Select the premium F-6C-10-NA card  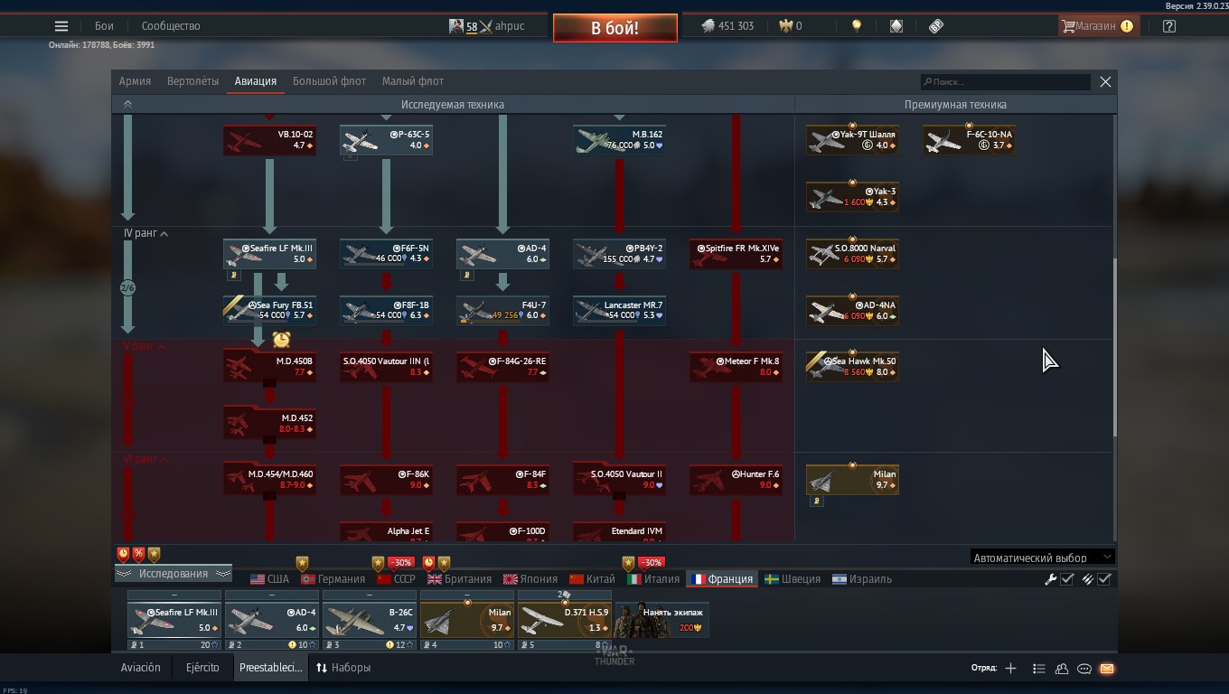coord(969,140)
